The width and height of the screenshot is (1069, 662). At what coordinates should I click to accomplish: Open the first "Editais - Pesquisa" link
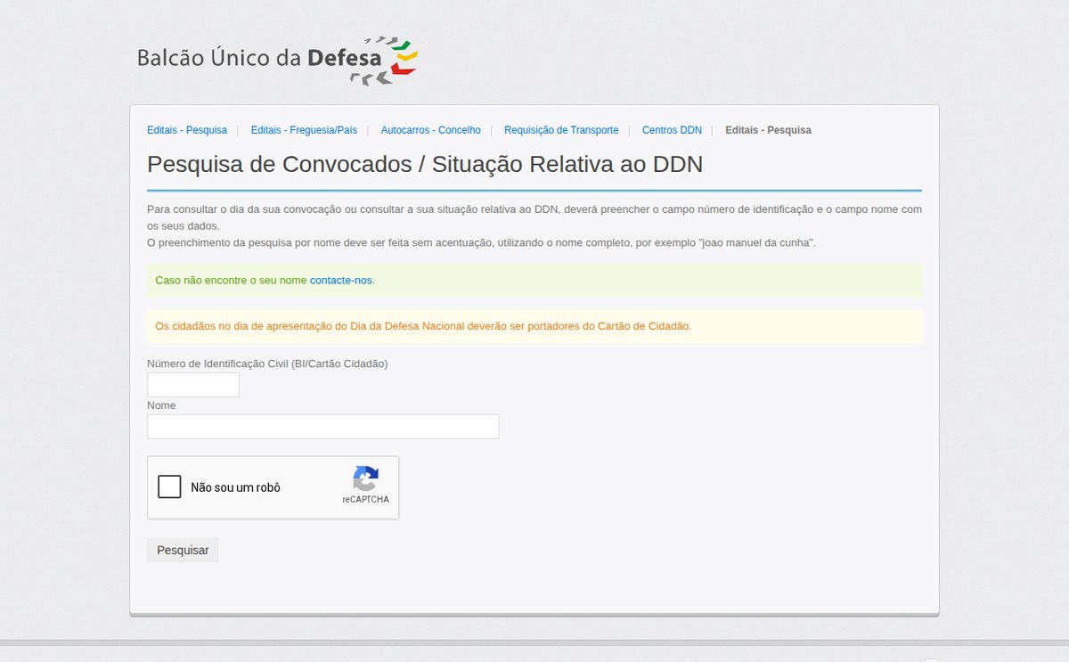(187, 130)
